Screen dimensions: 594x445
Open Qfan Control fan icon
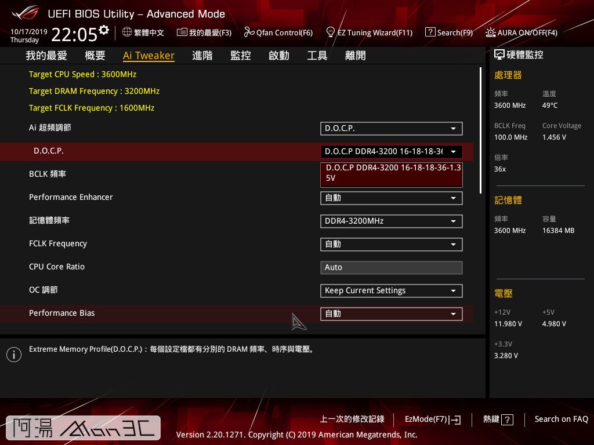[x=249, y=32]
